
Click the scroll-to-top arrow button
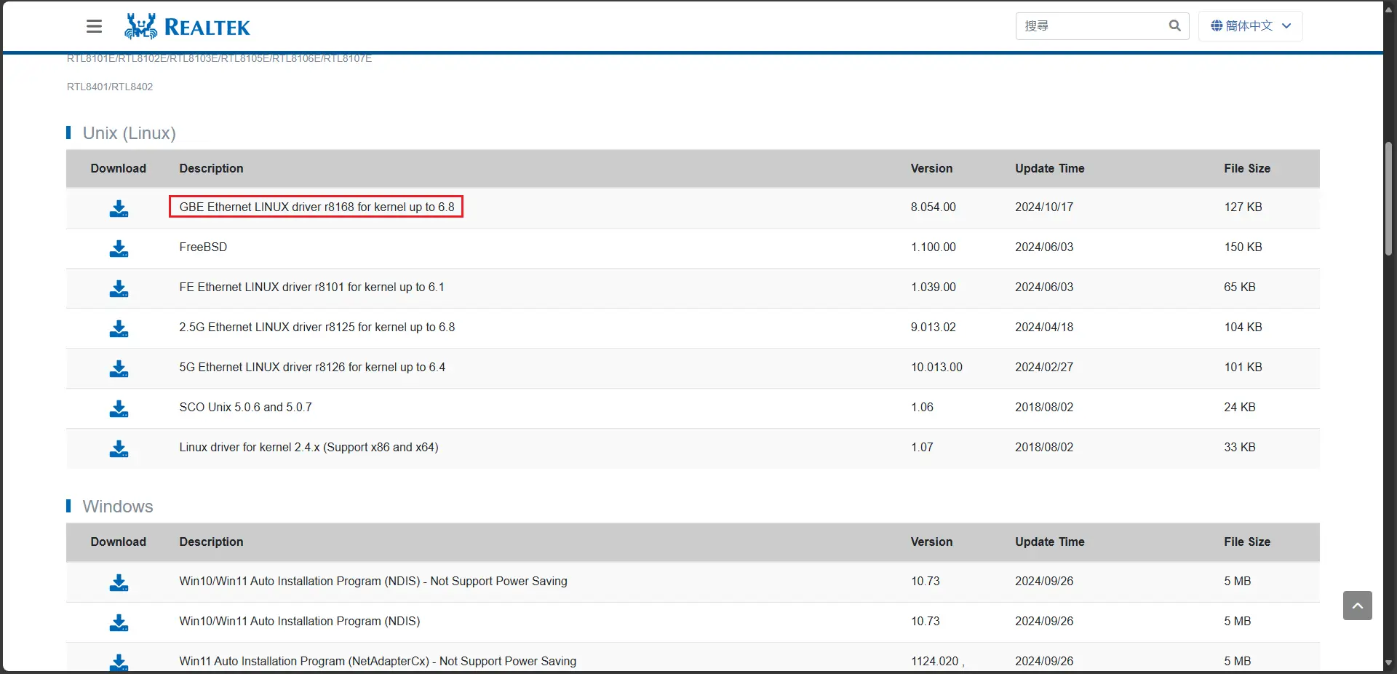coord(1357,606)
